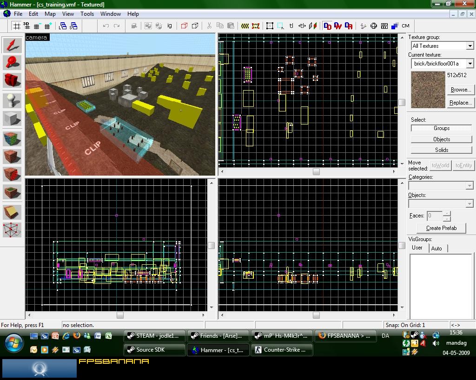476x380 pixels.
Task: Click the Larger Grid icon
Action: pyautogui.click(x=48, y=26)
